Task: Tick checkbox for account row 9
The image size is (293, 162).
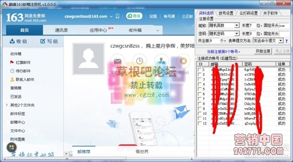Action: [x=200, y=109]
